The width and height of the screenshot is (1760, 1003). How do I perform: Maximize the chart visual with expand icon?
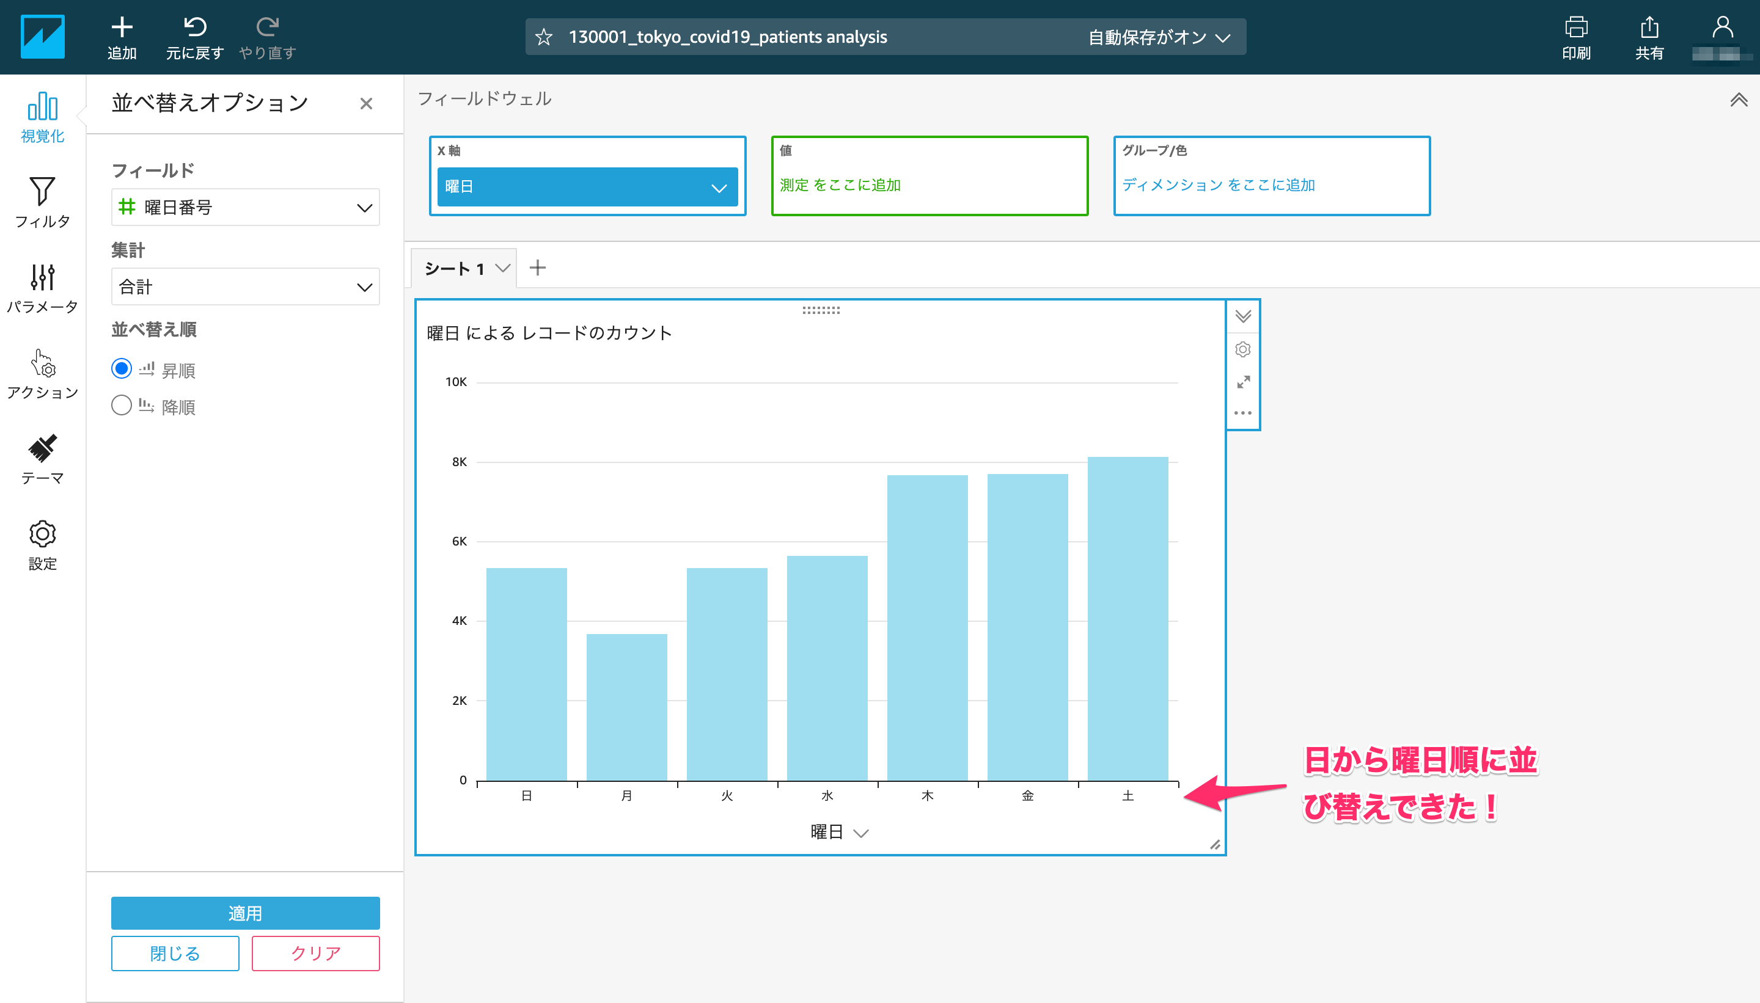coord(1243,382)
